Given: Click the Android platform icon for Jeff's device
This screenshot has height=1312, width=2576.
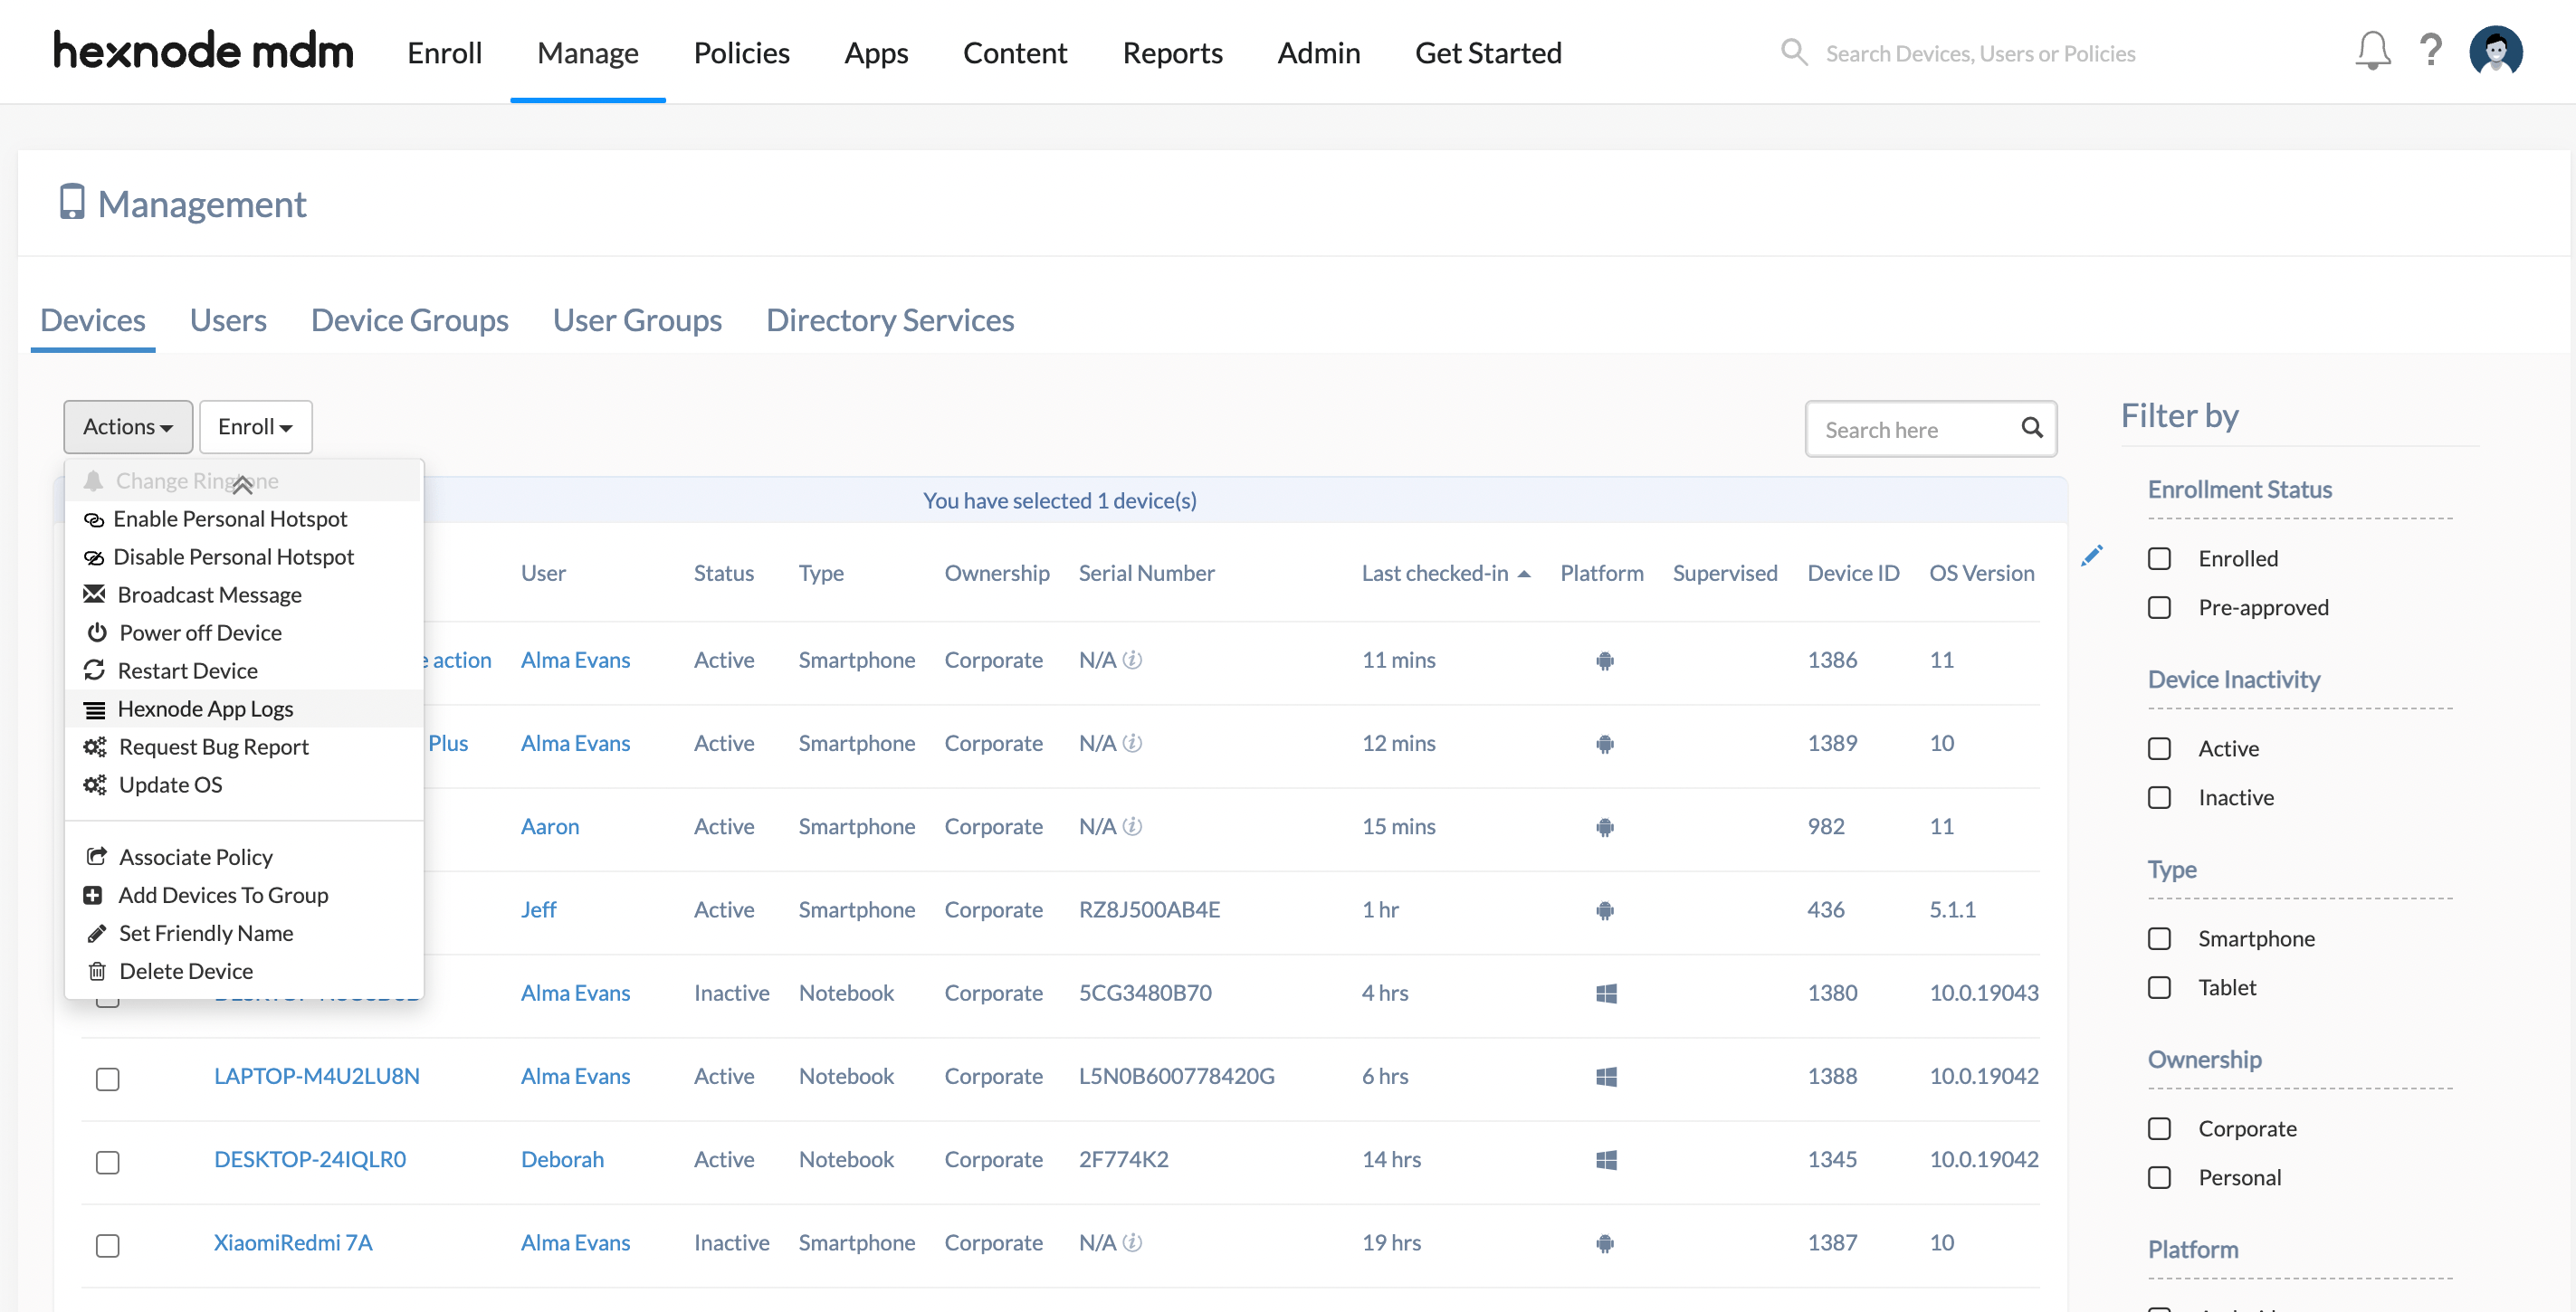Looking at the screenshot, I should click(x=1605, y=911).
